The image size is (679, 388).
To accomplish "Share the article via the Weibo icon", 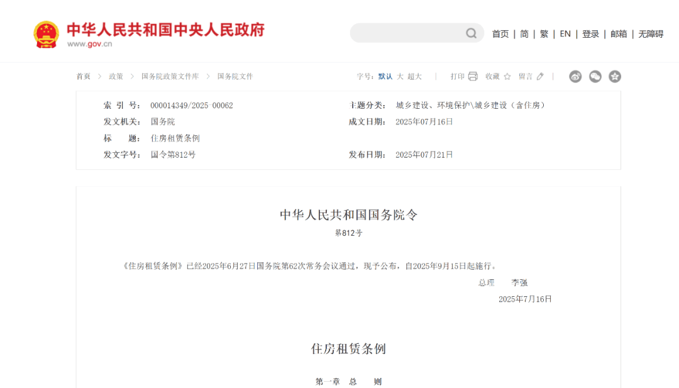I will tap(575, 76).
